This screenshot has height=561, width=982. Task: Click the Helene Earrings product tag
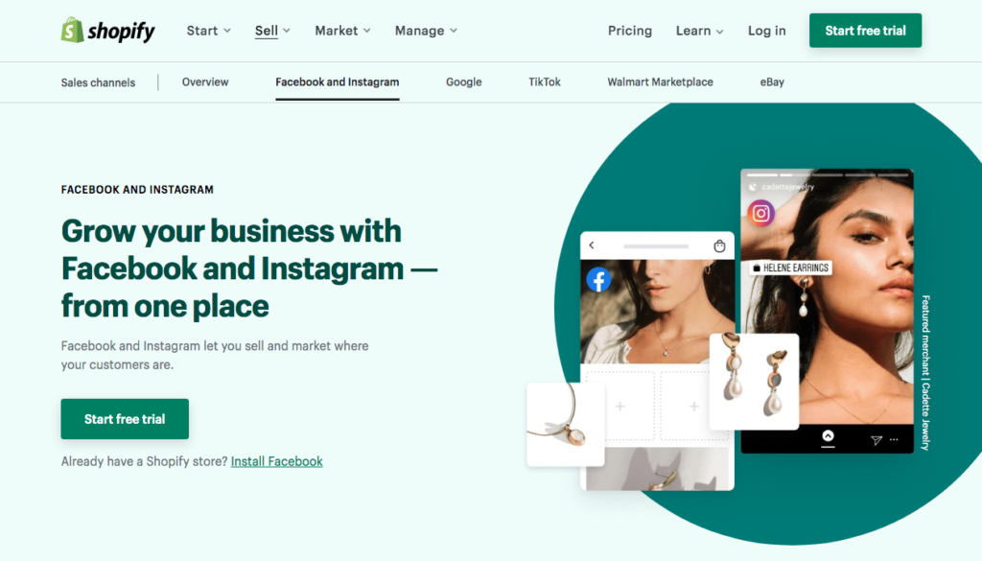pyautogui.click(x=791, y=268)
